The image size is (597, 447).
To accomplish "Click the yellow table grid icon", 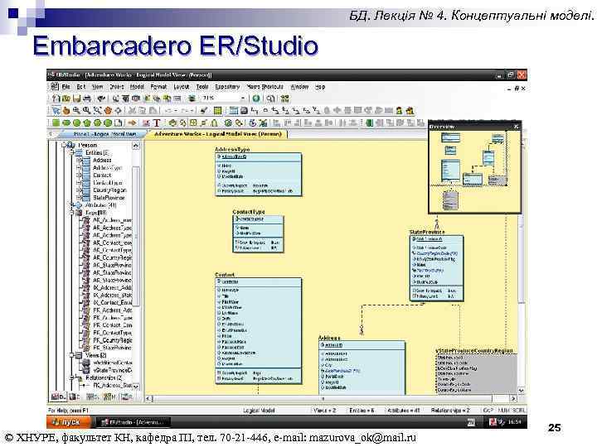I will pyautogui.click(x=217, y=111).
